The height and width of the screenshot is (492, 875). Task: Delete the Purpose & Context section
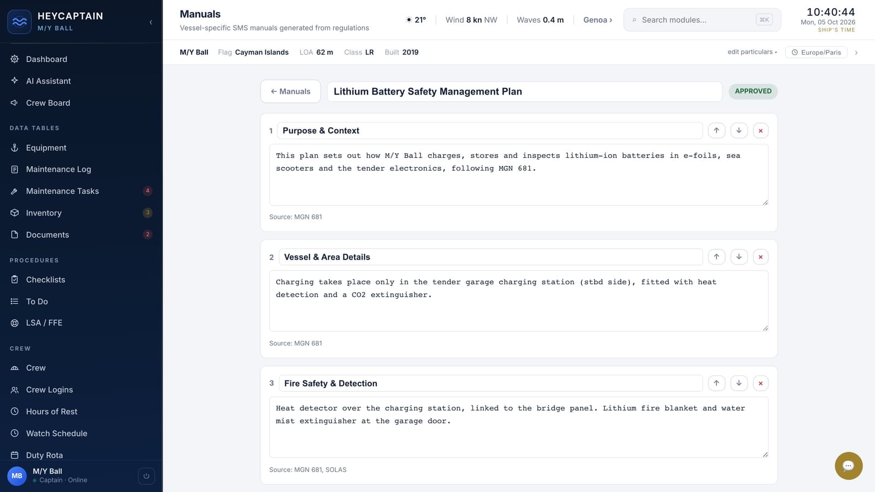coord(761,131)
